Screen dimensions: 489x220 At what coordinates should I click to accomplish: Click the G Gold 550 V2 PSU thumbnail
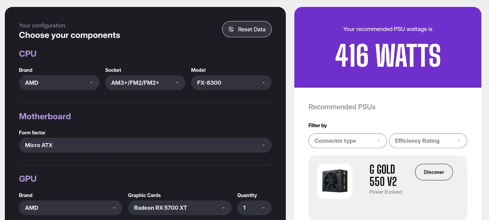point(335,181)
